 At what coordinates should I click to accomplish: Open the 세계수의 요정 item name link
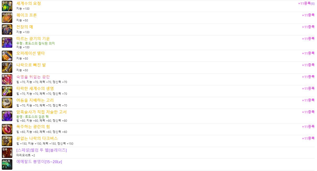pos(29,3)
